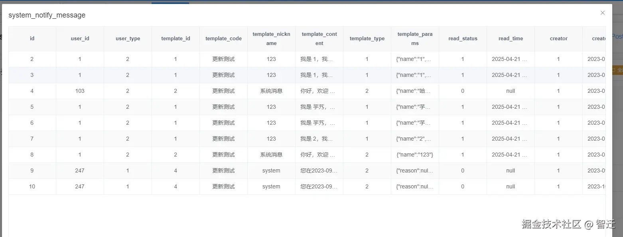Click null read_time in row 4
623x237 pixels.
511,91
